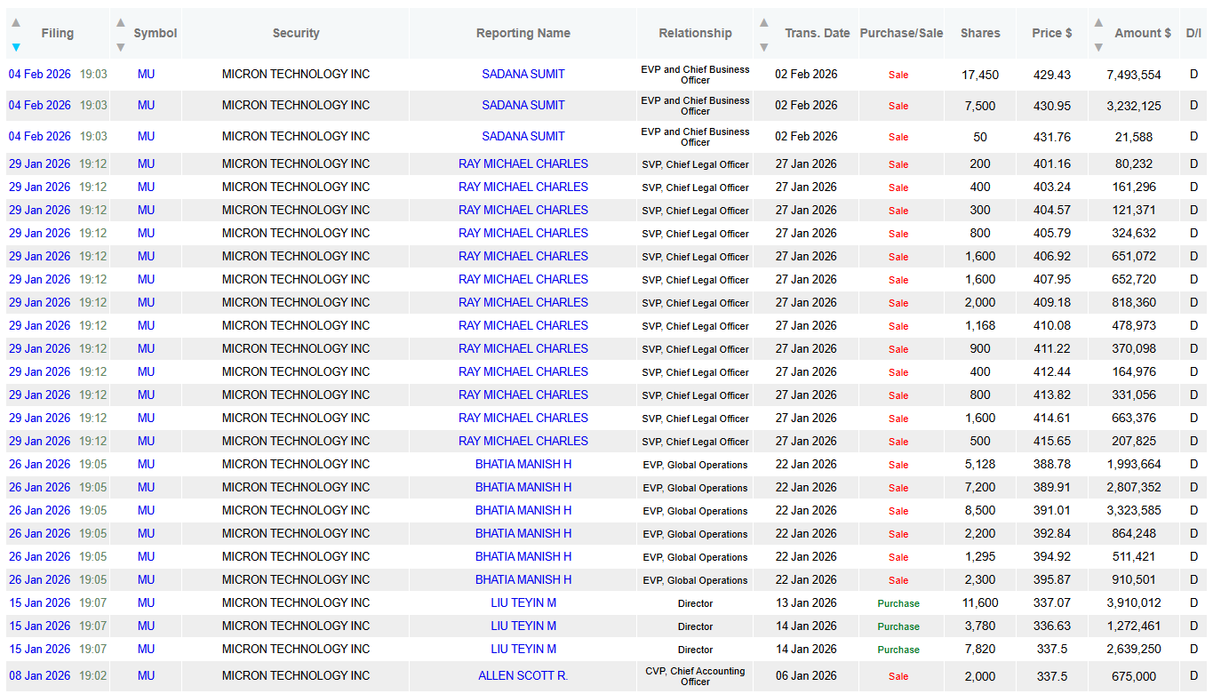Open the 04 Feb 2026 filing
The image size is (1213, 694).
(39, 74)
